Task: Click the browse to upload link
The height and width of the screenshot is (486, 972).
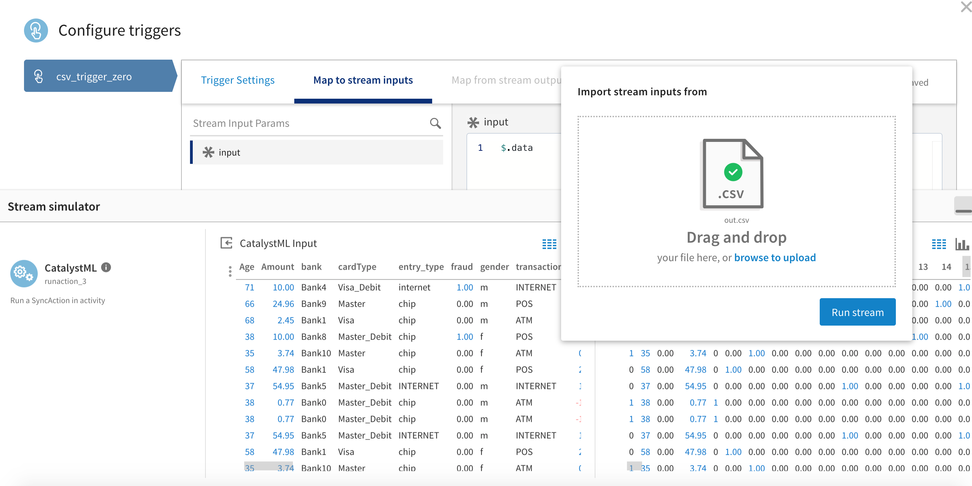Action: coord(774,257)
